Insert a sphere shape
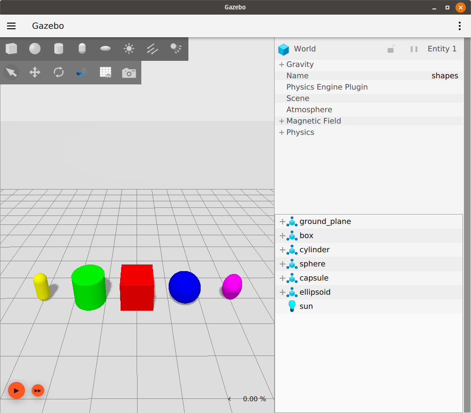Viewport: 471px width, 413px height. (35, 49)
